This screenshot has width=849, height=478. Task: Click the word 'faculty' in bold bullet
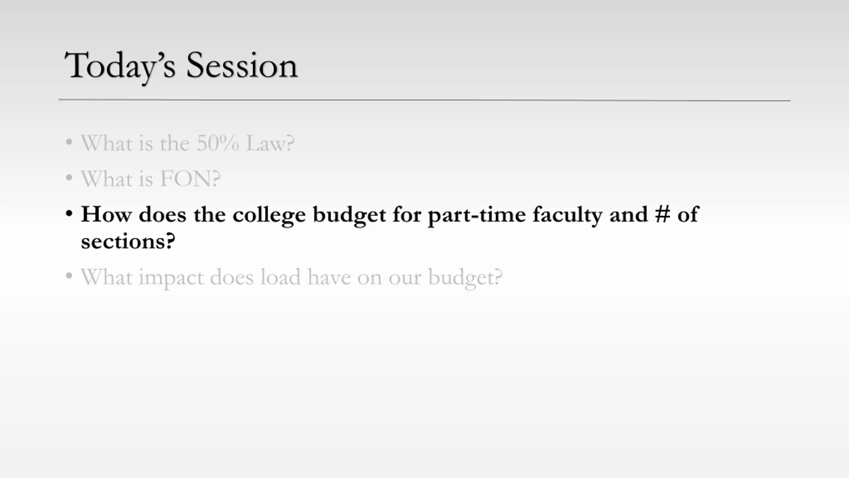[x=567, y=215]
